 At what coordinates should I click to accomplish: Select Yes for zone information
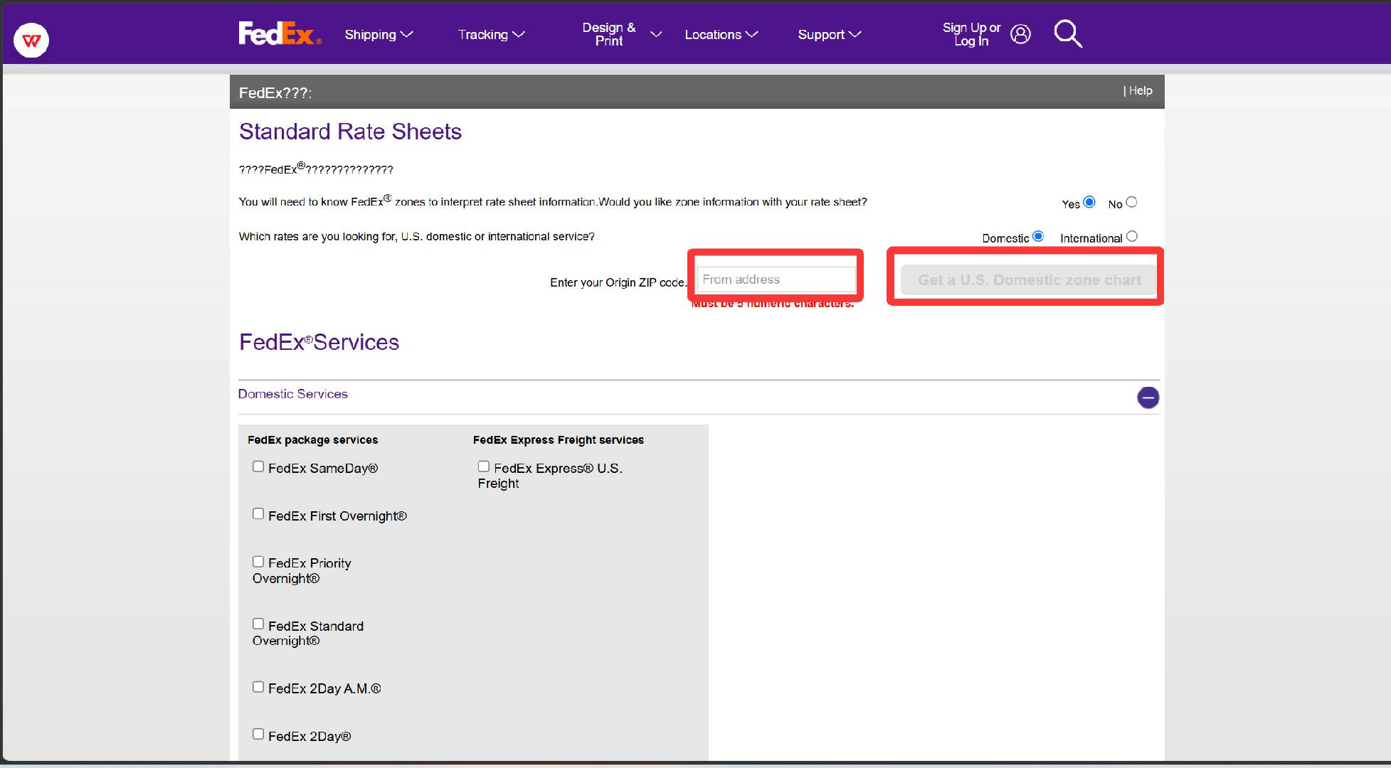tap(1089, 202)
